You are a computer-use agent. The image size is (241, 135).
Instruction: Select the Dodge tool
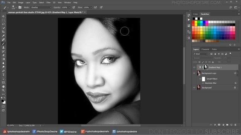pyautogui.click(x=3, y=67)
